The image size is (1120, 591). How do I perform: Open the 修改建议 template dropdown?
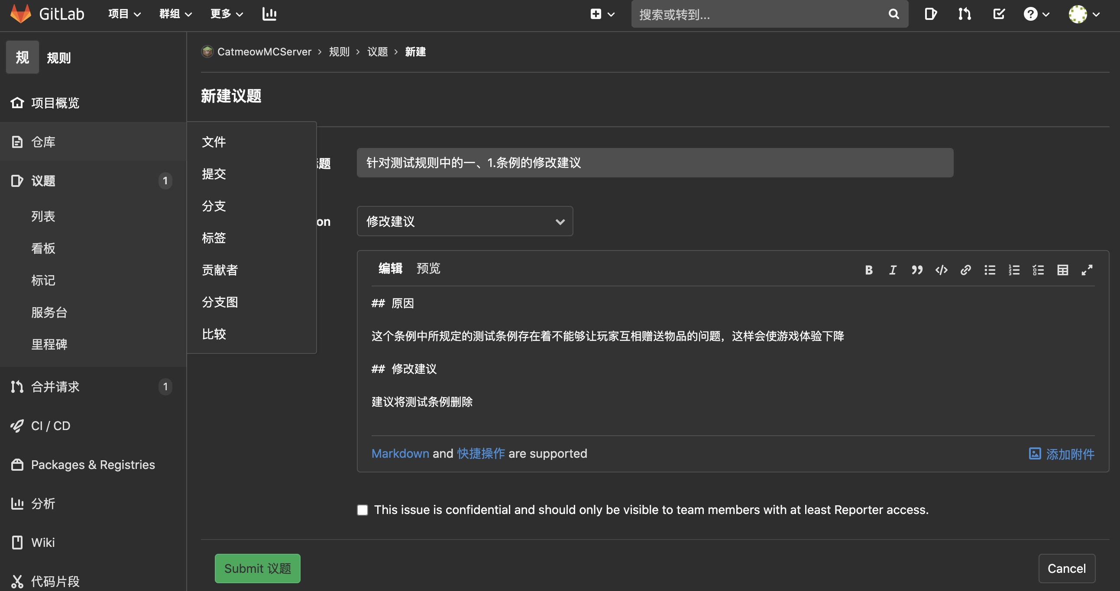464,222
